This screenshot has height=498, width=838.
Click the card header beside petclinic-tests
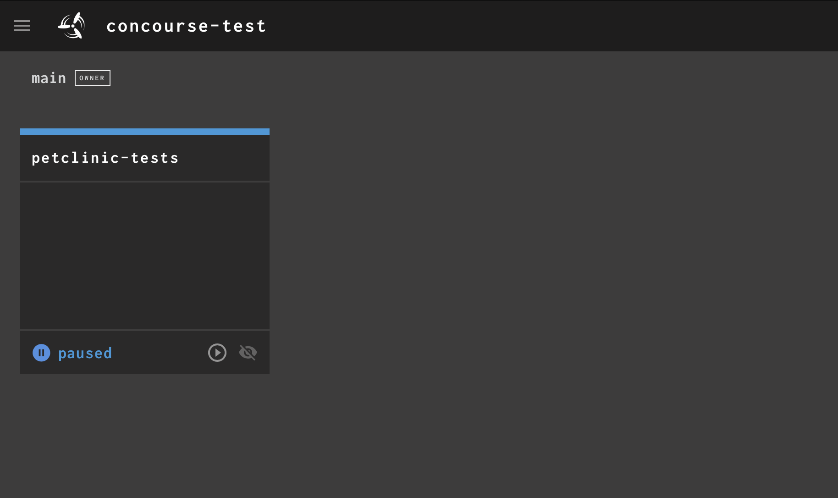click(x=225, y=158)
